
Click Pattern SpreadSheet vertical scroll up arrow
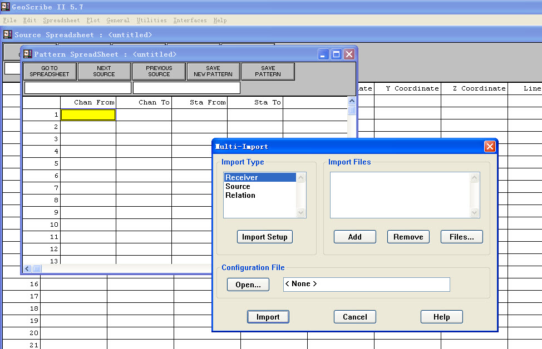click(352, 101)
